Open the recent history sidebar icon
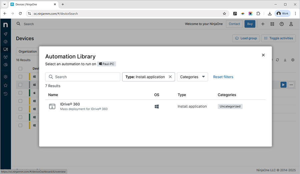Screen dimensions: 300x174 click(x=5, y=94)
